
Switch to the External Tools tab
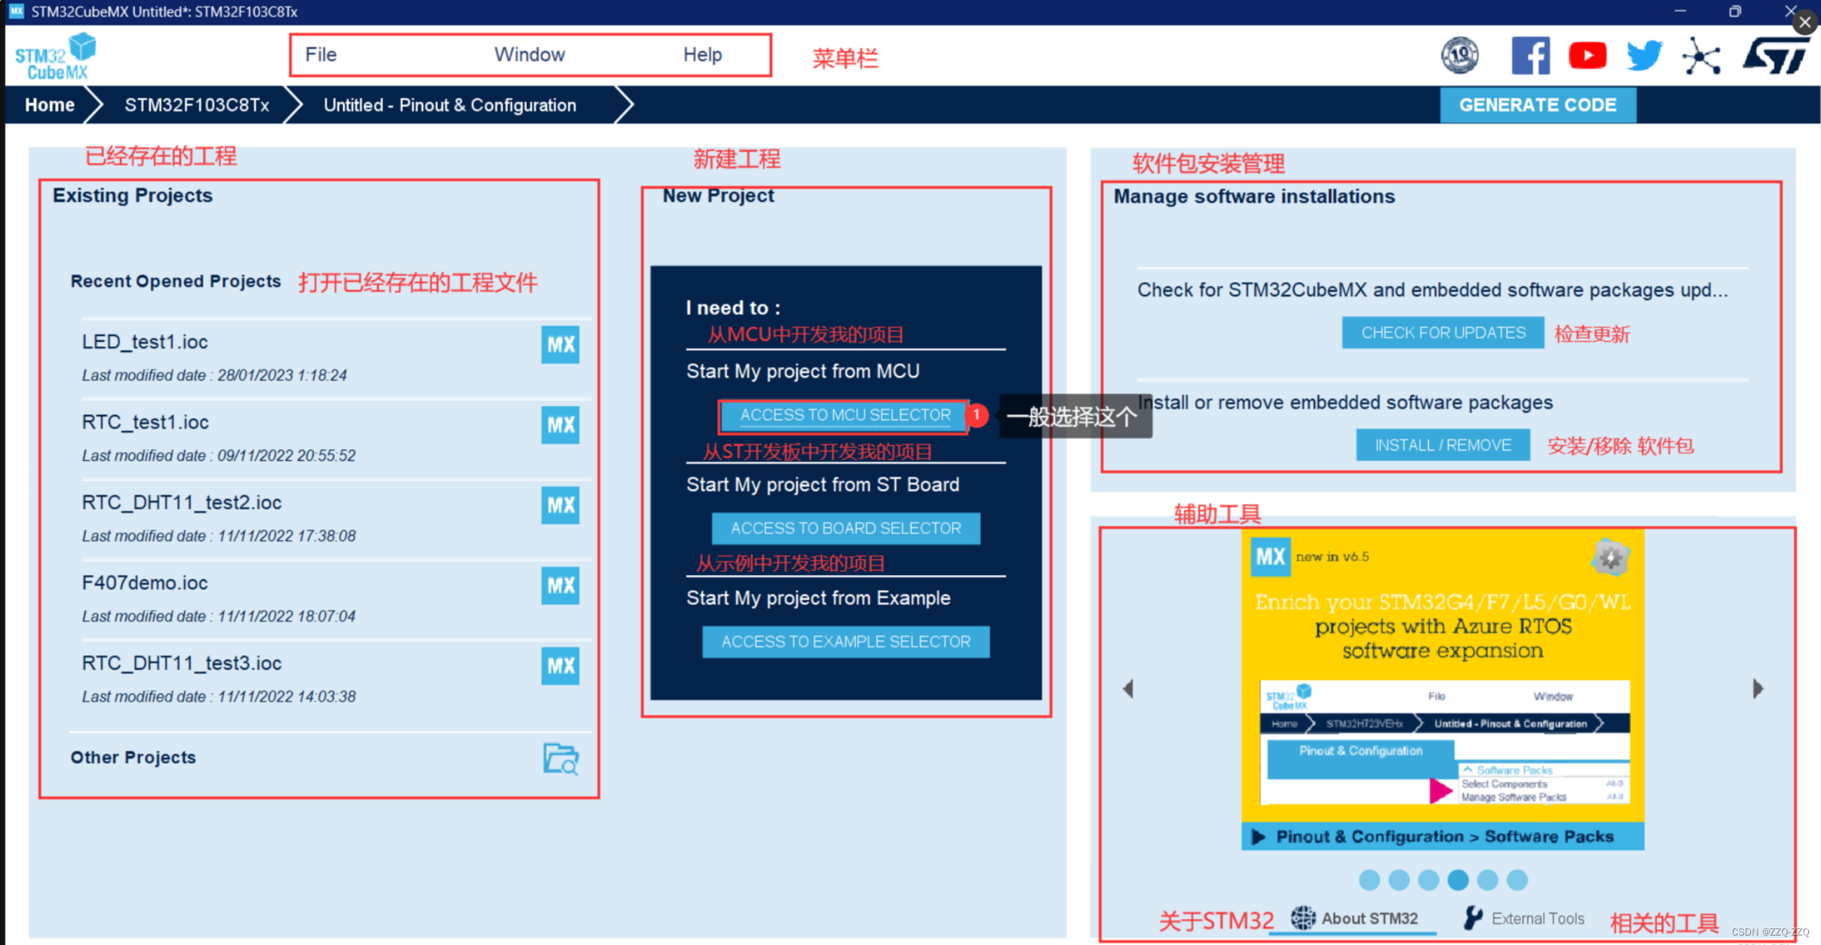point(1525,919)
